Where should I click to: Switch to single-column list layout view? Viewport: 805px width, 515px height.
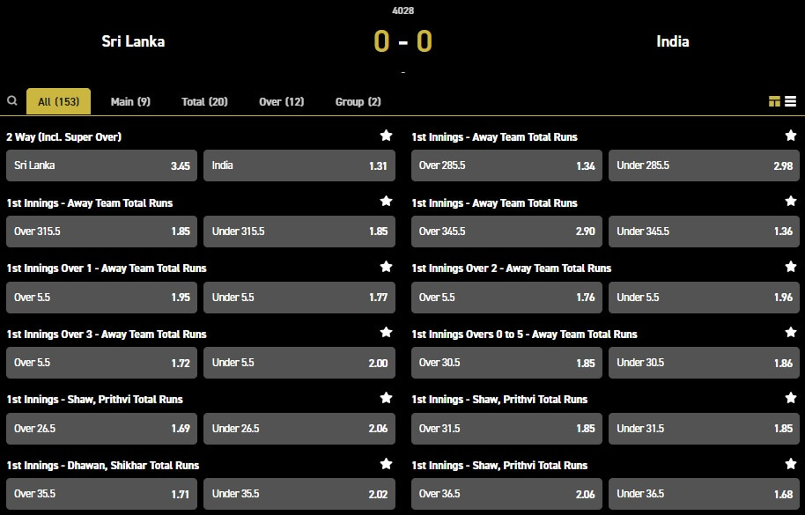[790, 102]
